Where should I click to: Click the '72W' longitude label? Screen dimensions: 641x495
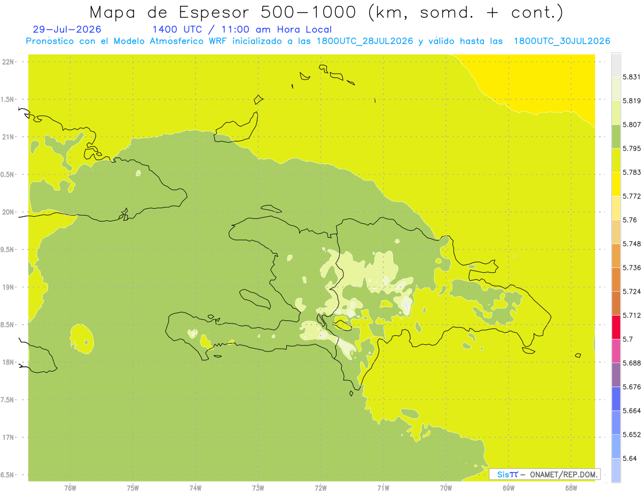[320, 488]
